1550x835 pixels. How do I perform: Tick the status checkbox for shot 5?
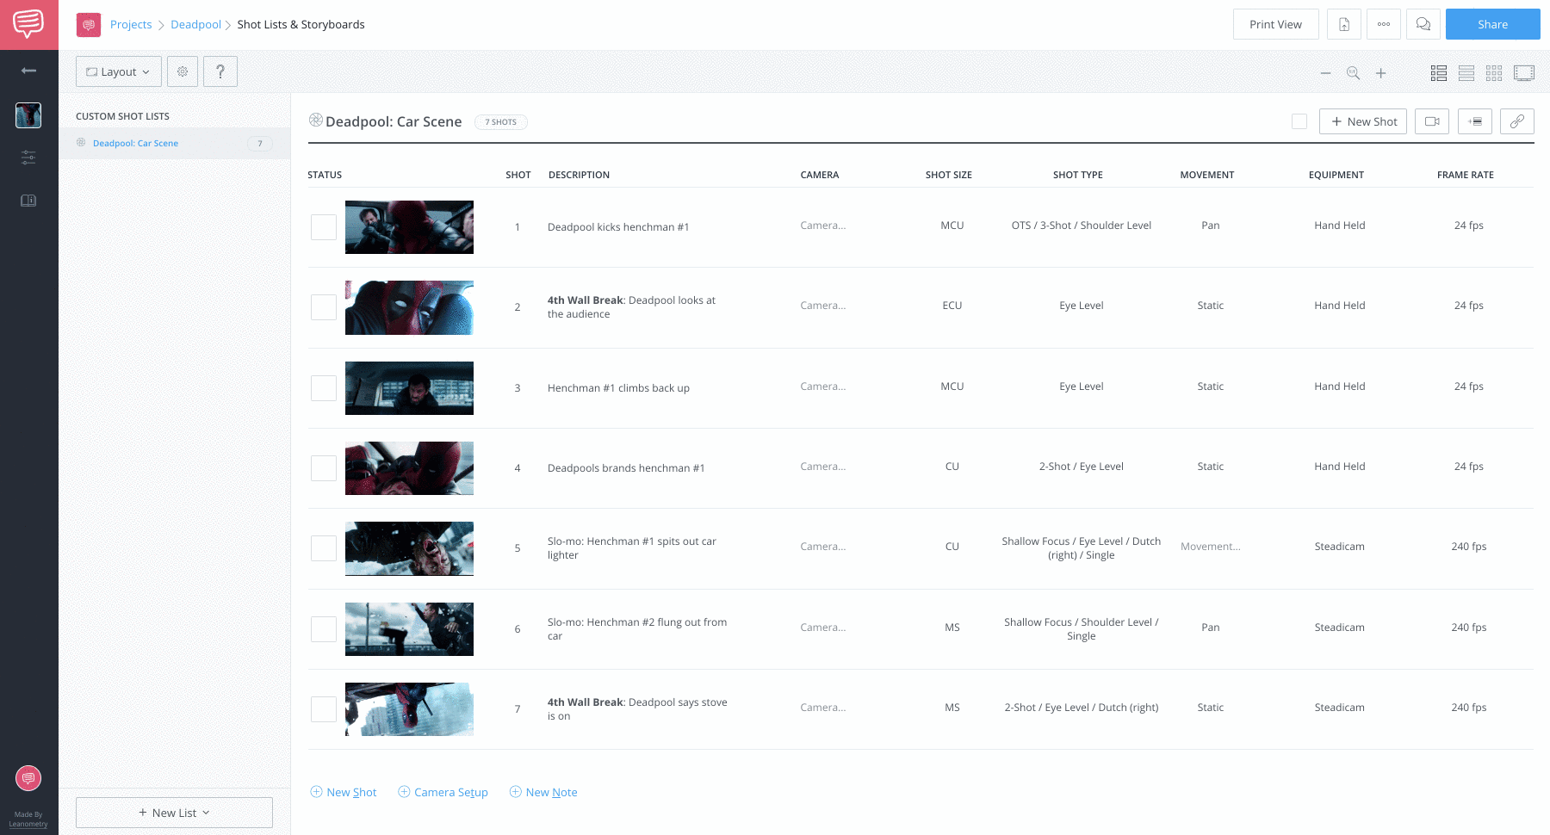(324, 548)
